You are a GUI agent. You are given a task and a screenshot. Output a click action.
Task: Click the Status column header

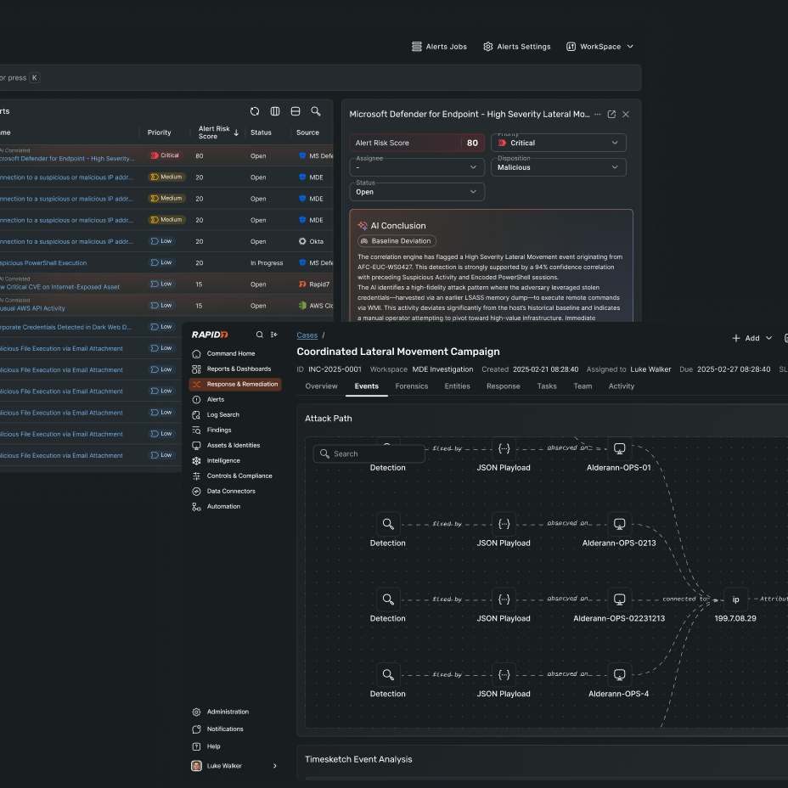coord(261,132)
